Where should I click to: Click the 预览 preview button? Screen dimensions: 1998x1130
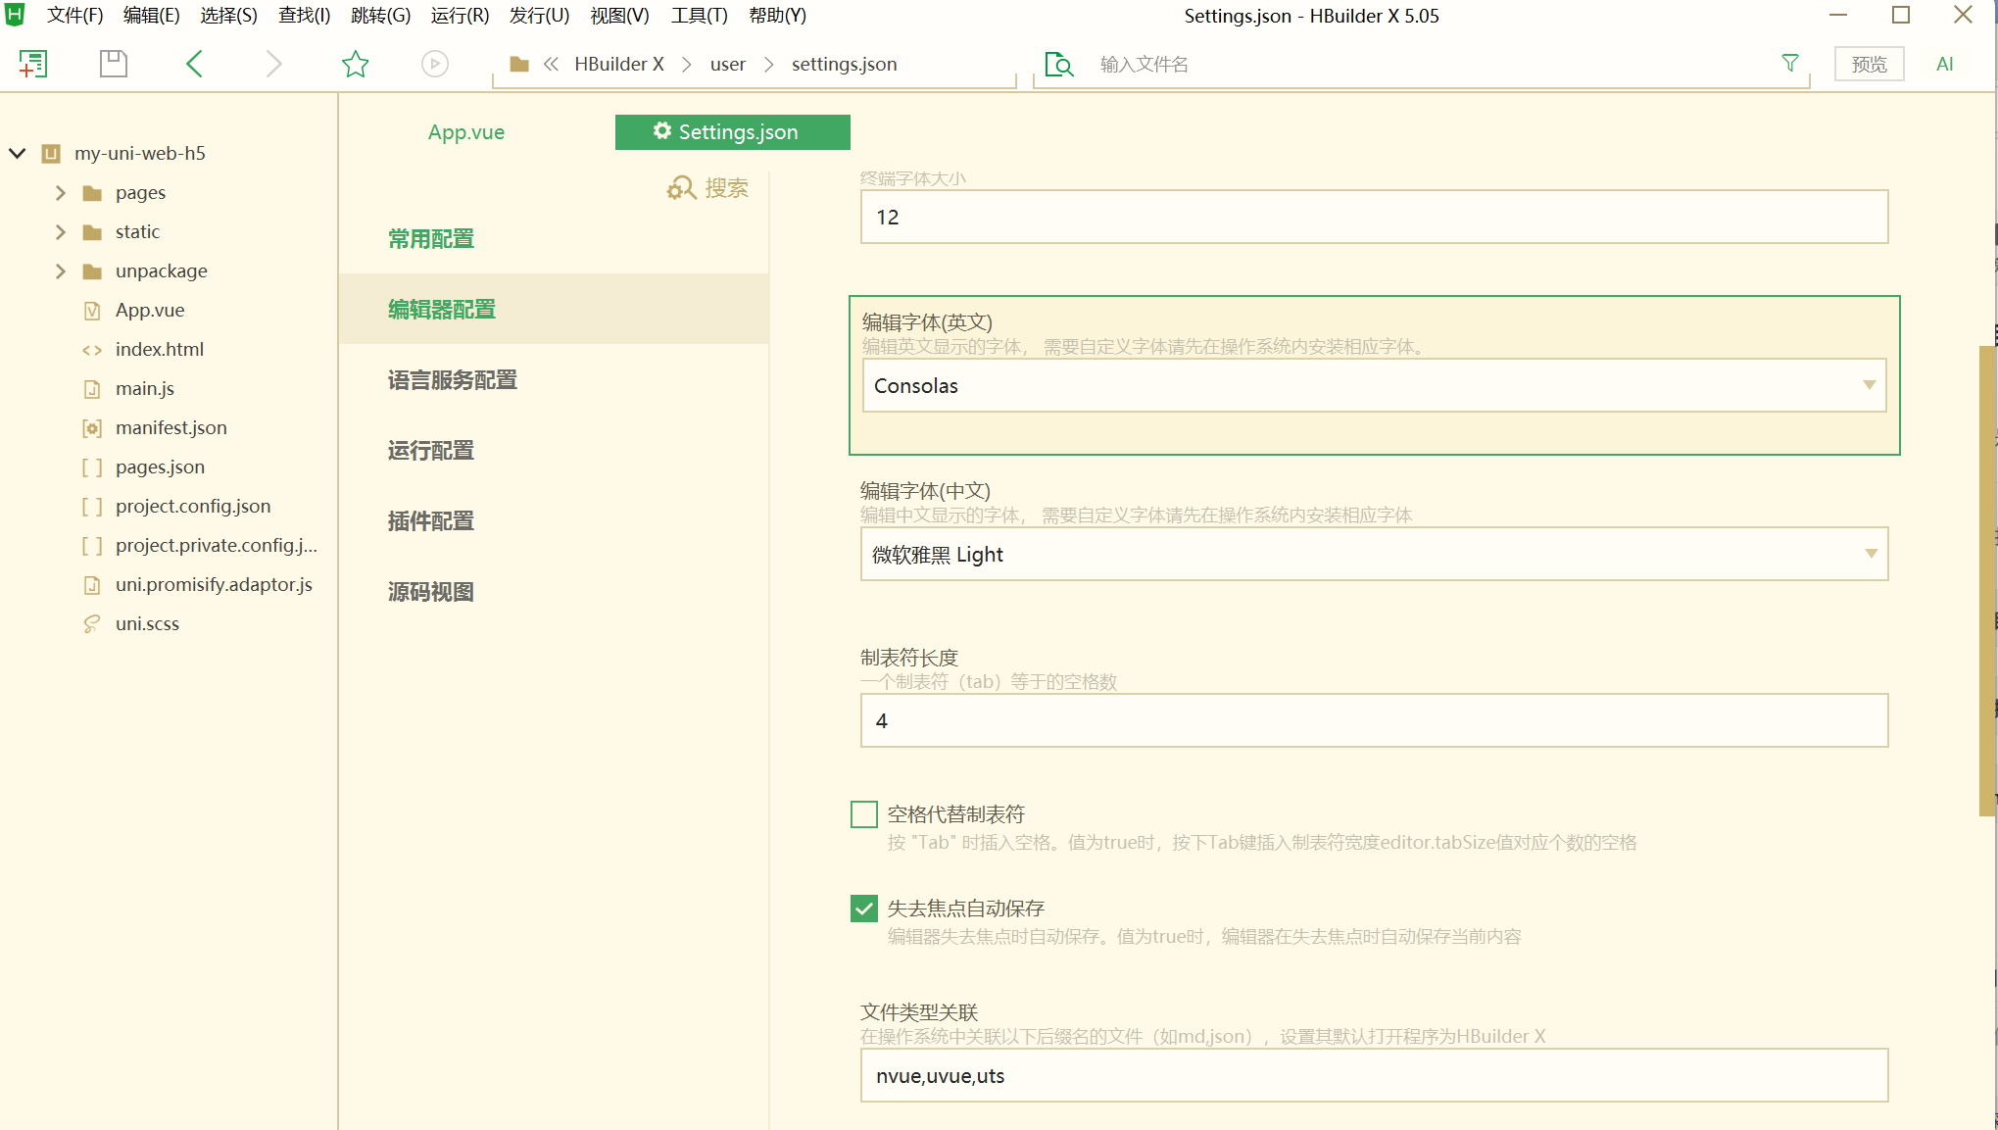[x=1868, y=65]
